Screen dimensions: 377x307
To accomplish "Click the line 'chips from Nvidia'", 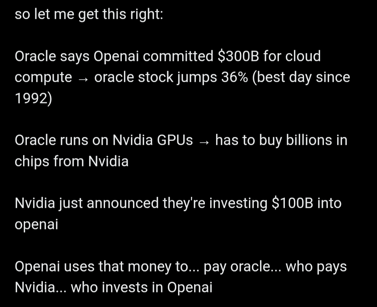I will click(72, 161).
